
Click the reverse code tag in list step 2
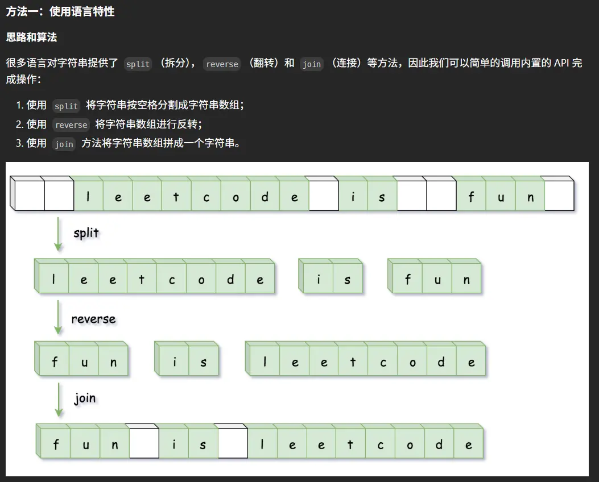click(71, 125)
